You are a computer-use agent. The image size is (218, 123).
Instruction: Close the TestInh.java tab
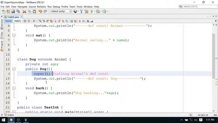click(x=21, y=17)
